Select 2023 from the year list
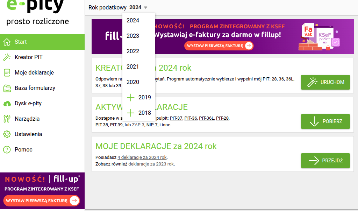 coord(133,36)
